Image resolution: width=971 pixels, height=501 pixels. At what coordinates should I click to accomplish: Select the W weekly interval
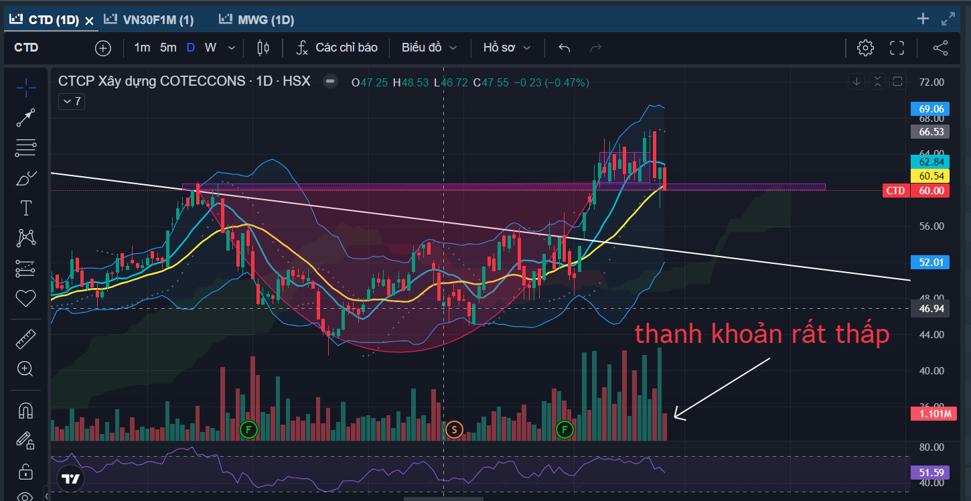click(x=210, y=48)
